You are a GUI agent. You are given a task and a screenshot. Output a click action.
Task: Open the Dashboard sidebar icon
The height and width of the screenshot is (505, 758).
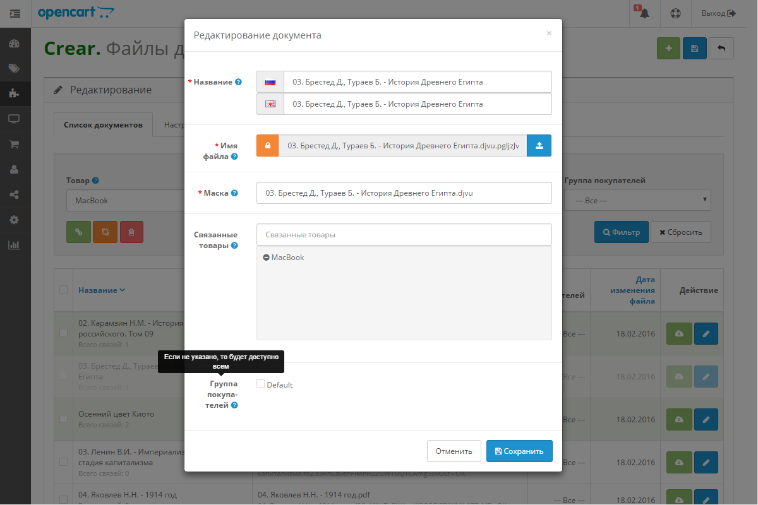(x=15, y=44)
